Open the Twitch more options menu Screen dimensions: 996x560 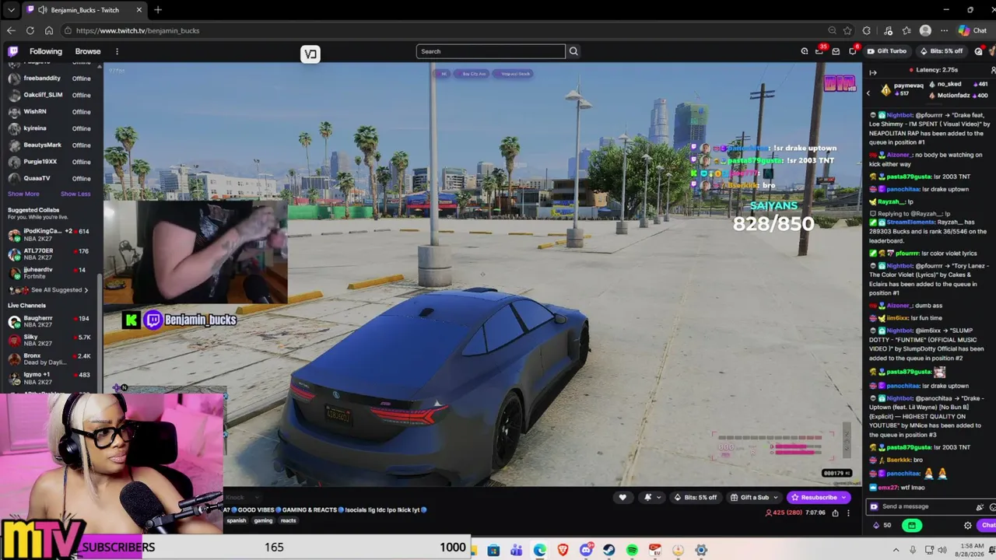pos(117,51)
